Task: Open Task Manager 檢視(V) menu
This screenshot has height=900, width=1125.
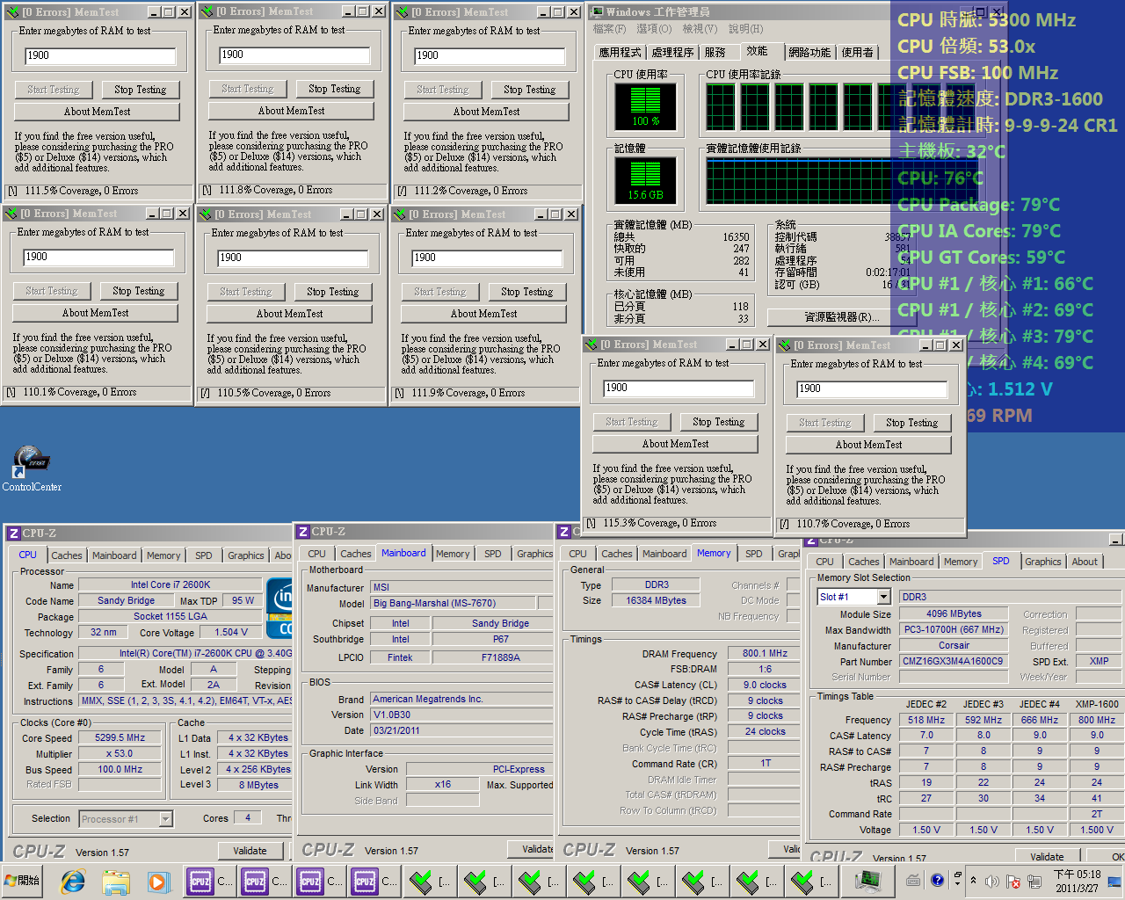Action: [700, 29]
